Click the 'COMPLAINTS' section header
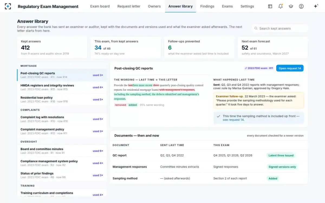This screenshot has height=203, width=325. pyautogui.click(x=30, y=110)
